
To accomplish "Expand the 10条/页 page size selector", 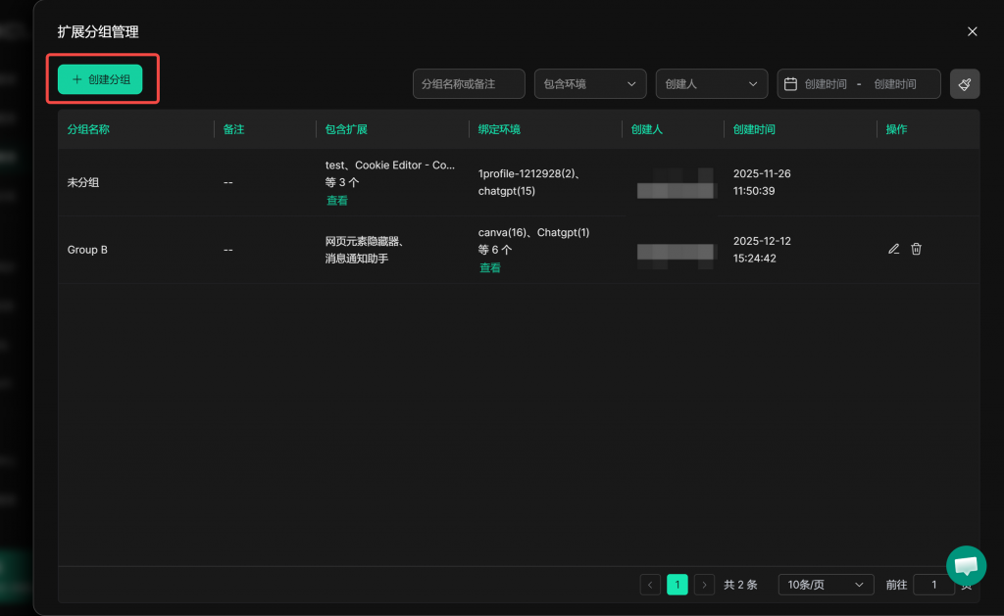I will 826,585.
